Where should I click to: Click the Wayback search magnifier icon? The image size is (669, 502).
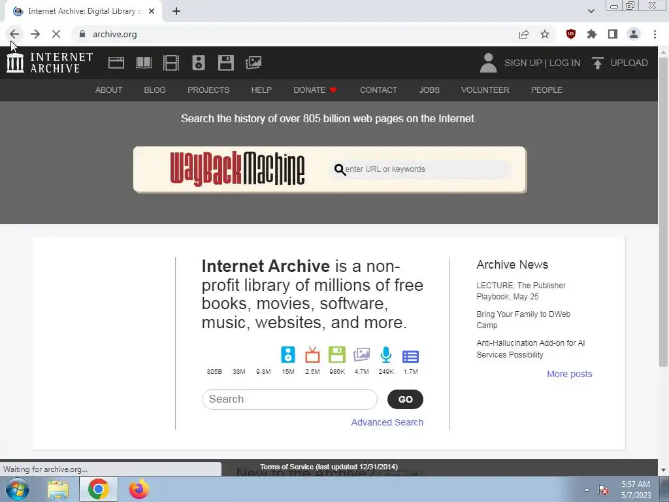point(340,169)
